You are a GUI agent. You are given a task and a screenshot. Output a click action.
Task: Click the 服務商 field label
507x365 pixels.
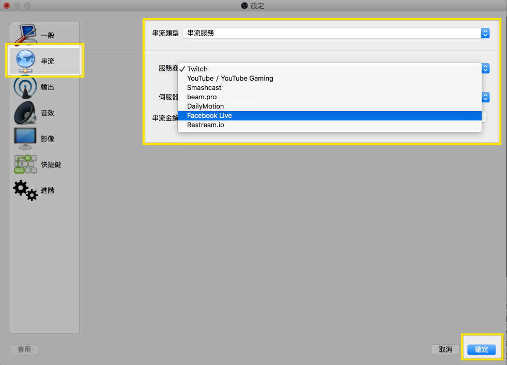click(168, 68)
